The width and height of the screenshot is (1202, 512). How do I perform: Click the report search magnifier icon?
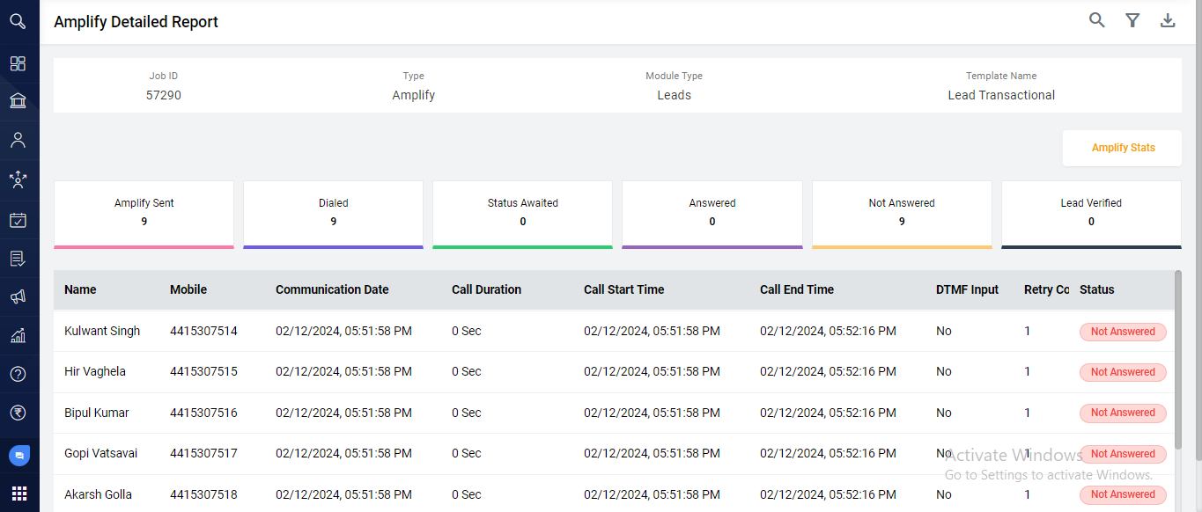pyautogui.click(x=1096, y=20)
